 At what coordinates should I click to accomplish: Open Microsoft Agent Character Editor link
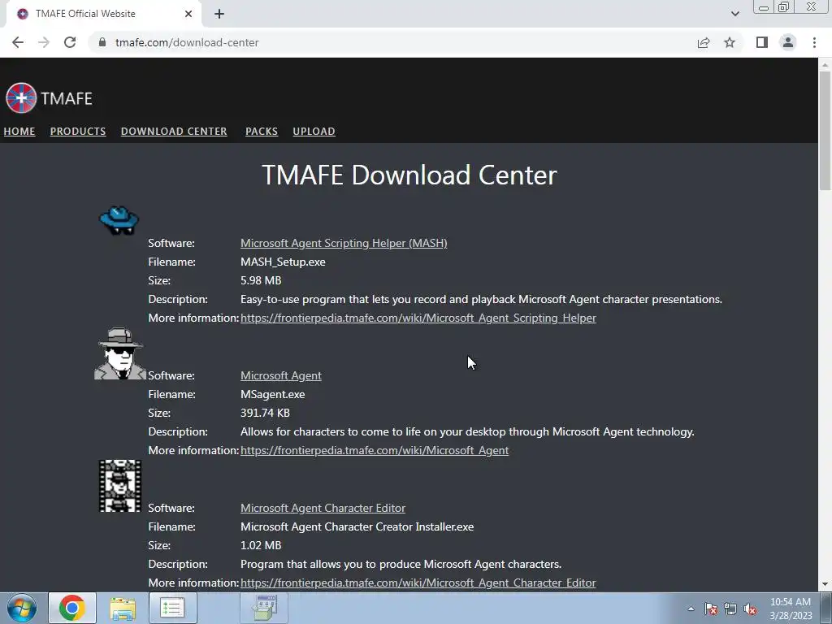point(323,508)
